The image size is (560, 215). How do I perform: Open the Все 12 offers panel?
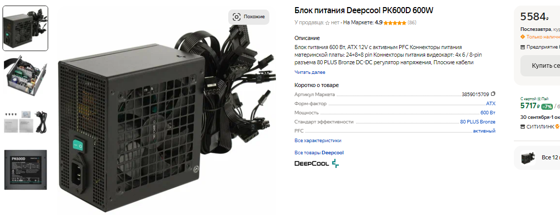click(x=537, y=157)
